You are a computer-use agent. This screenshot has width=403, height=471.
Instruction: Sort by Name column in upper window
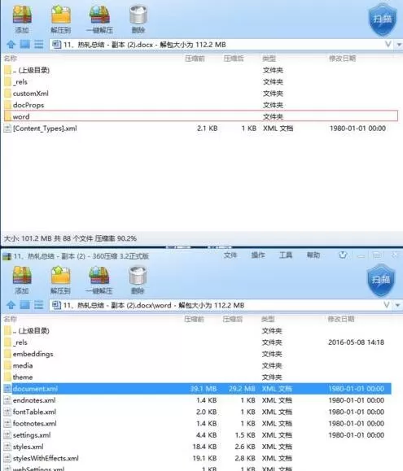[x=11, y=59]
